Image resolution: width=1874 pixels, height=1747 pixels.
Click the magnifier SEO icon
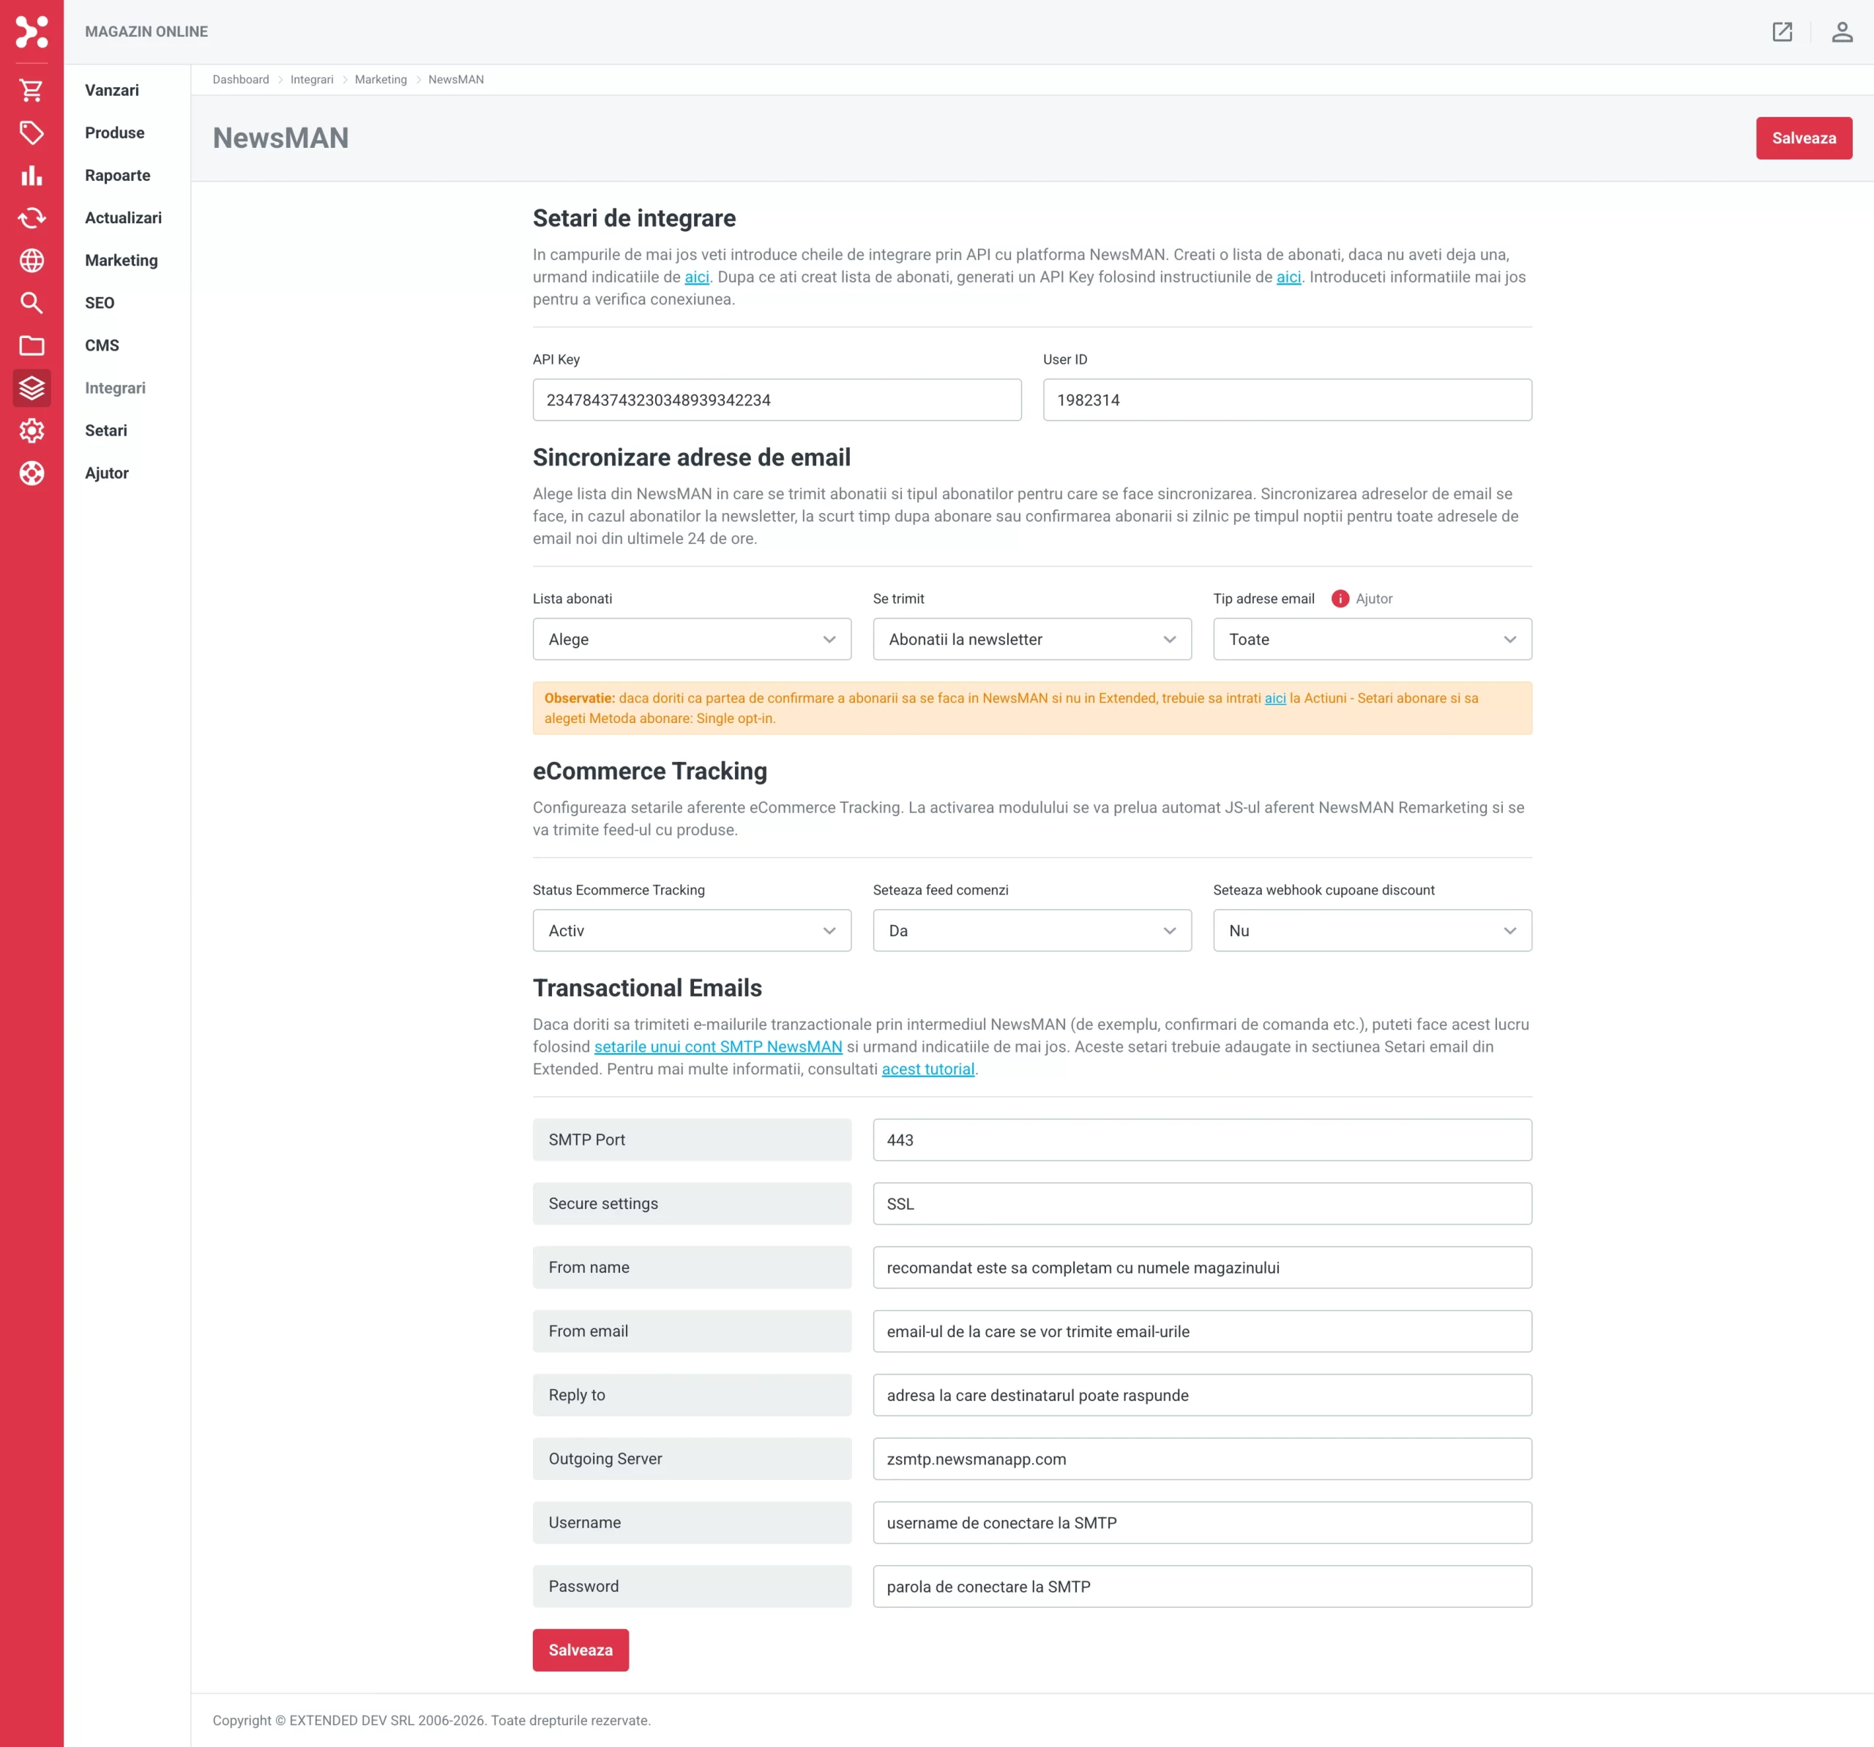[x=31, y=302]
